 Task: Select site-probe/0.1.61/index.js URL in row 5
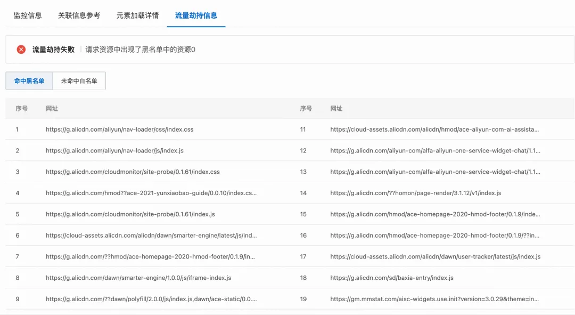pyautogui.click(x=130, y=214)
